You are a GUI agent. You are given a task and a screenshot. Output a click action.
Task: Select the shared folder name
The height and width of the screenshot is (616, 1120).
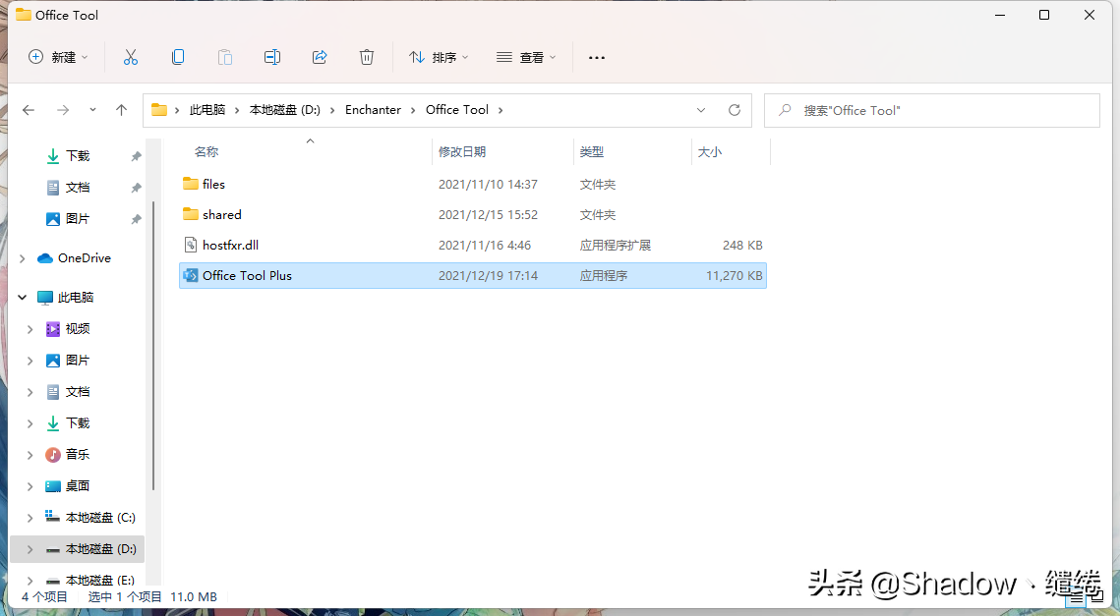pyautogui.click(x=222, y=214)
